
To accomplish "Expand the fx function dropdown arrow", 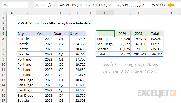I will 54,5.
